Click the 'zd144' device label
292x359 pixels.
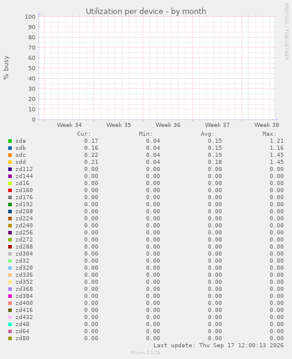(24, 176)
